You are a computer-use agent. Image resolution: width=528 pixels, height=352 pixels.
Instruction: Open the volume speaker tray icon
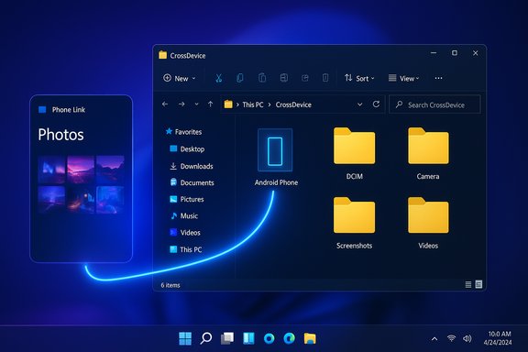467,338
